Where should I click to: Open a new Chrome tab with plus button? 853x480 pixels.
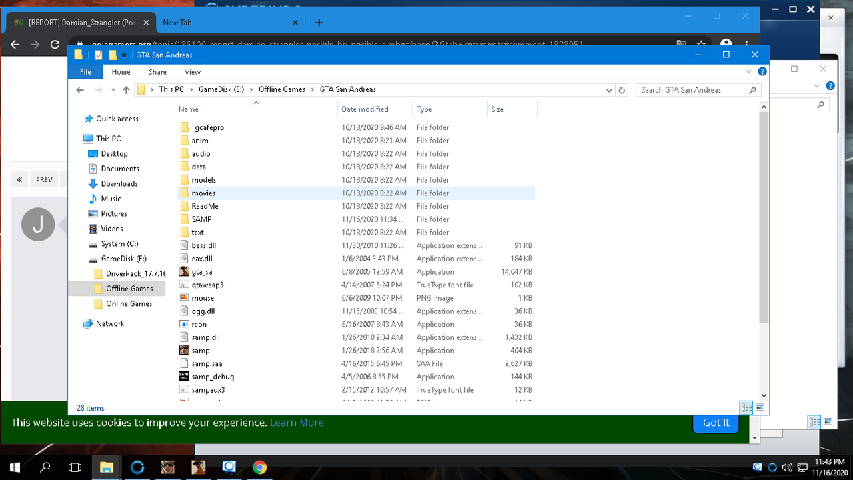click(319, 23)
